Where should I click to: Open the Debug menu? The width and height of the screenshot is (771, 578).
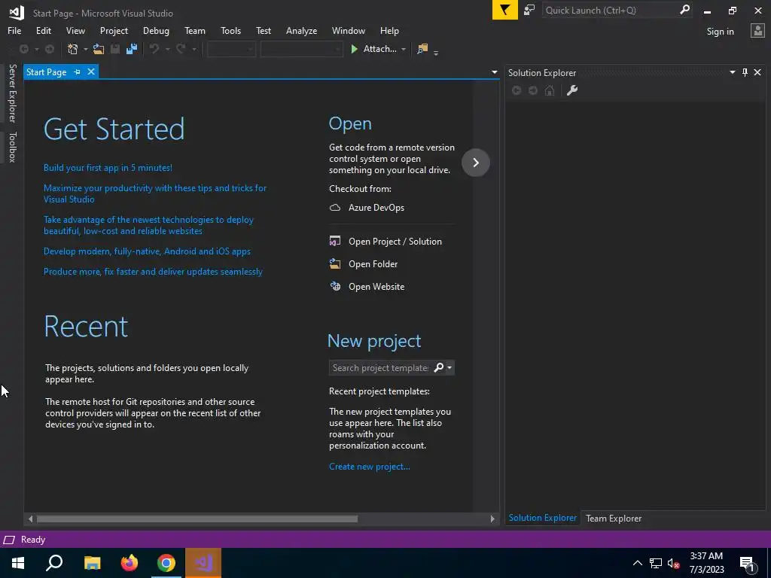[x=156, y=30]
